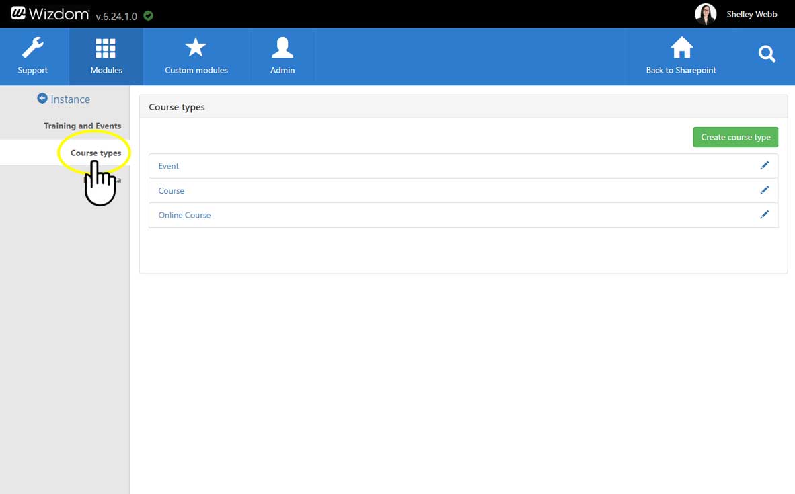Open the Event course type link
795x494 pixels.
(169, 166)
